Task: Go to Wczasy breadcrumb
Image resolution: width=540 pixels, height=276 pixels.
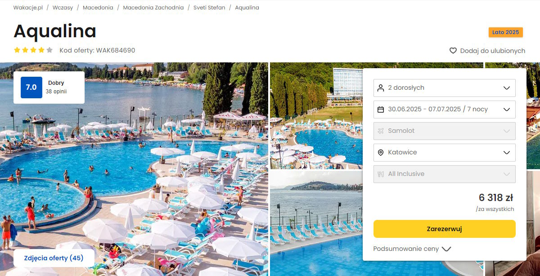Action: 63,8
